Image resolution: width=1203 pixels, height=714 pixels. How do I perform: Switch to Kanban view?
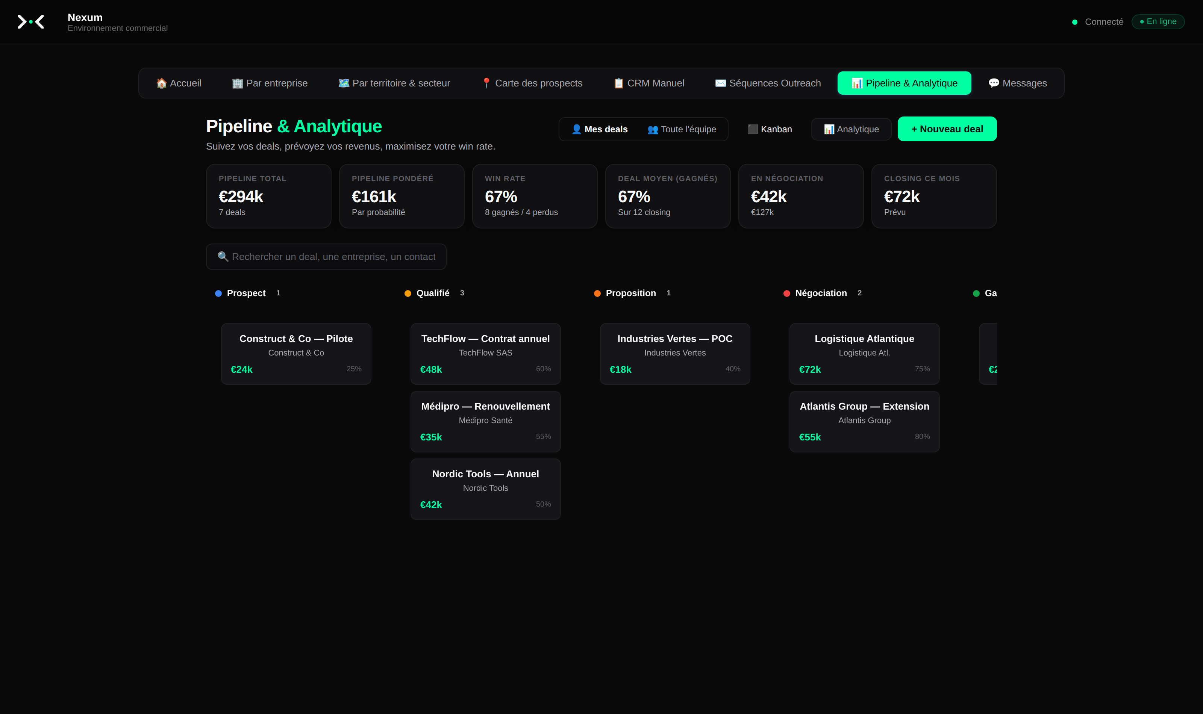[x=770, y=129]
